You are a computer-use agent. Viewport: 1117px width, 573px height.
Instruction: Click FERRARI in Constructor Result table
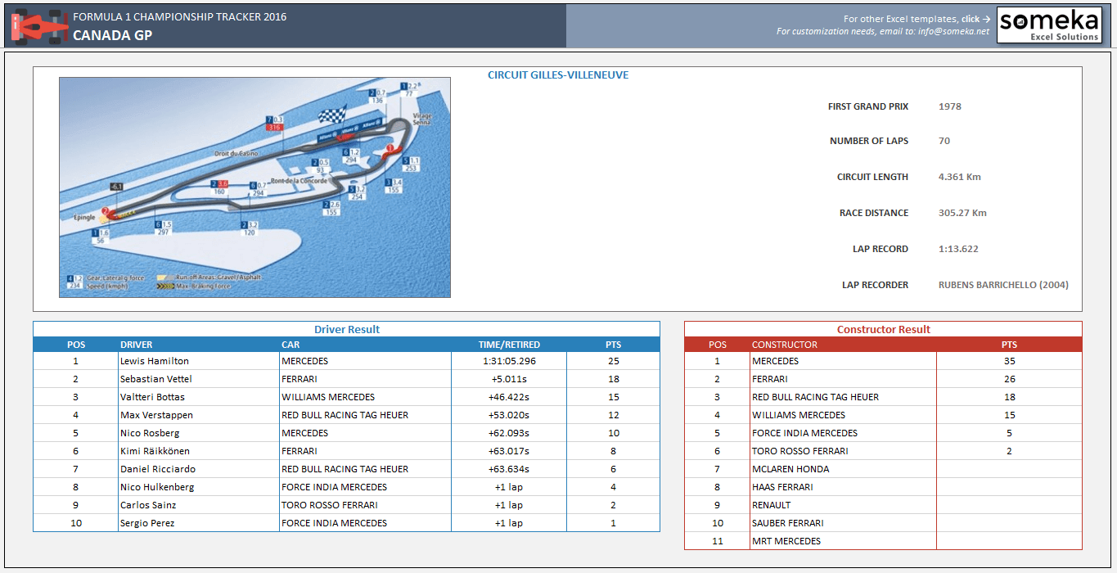click(843, 379)
